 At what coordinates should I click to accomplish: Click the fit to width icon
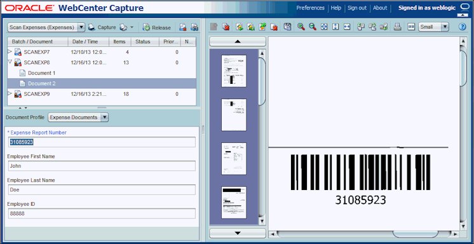click(x=347, y=27)
